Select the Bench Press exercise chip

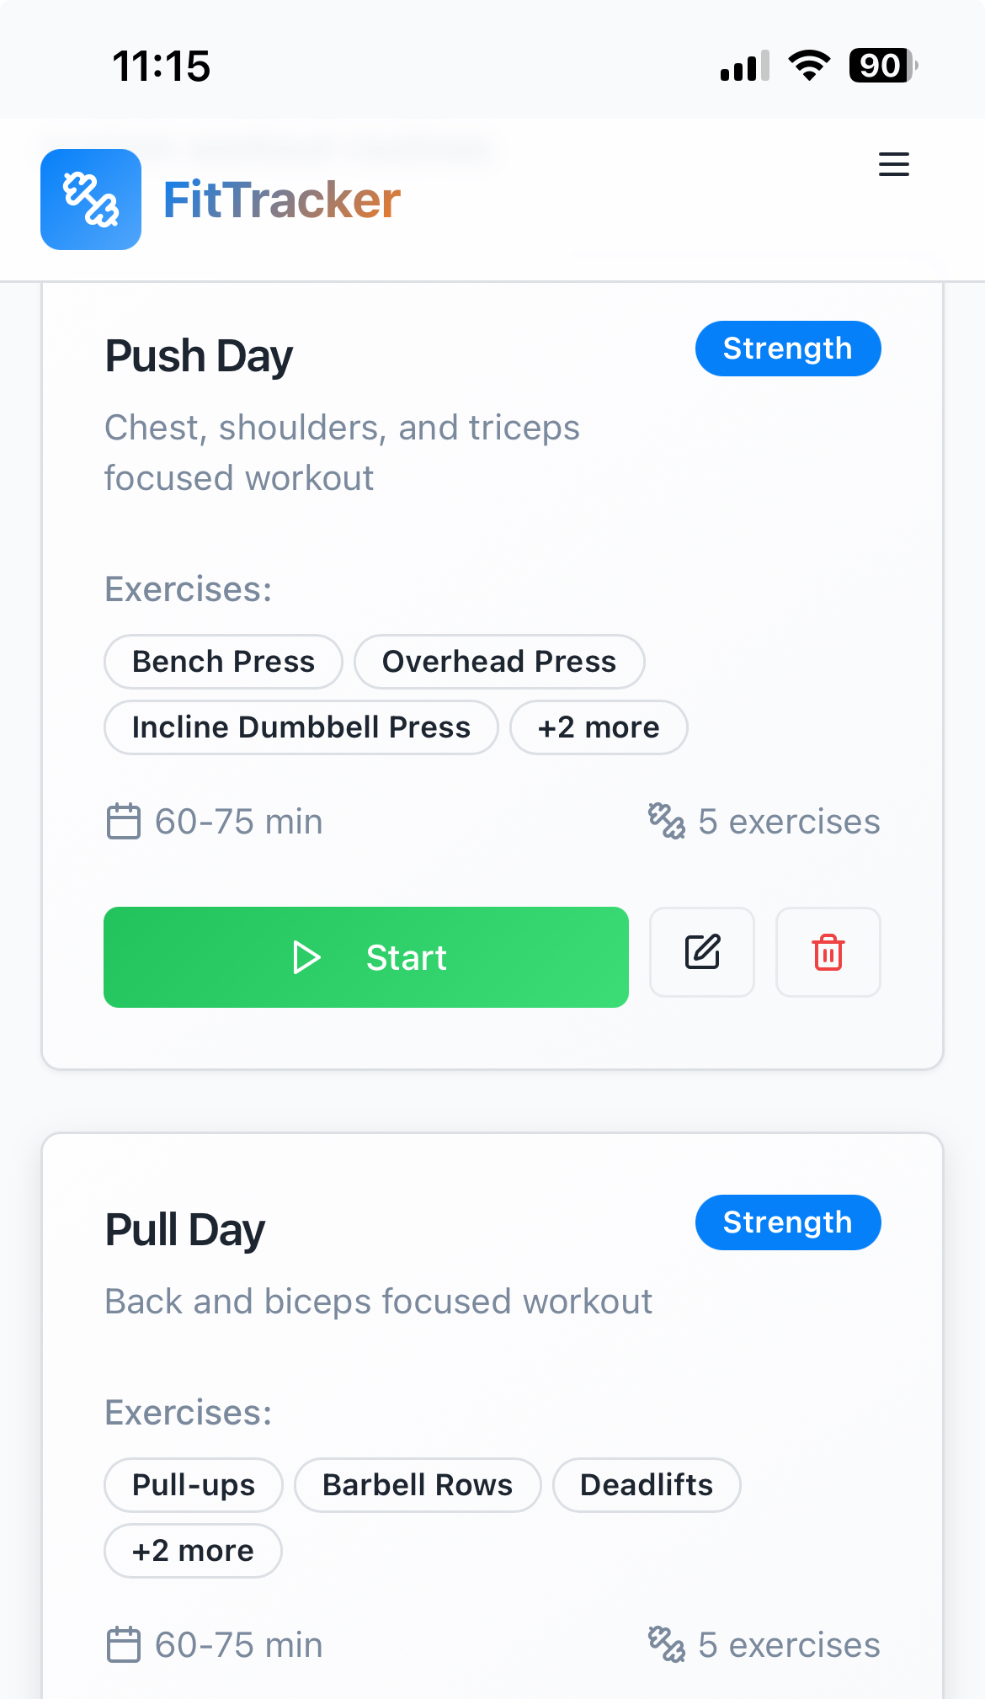(x=223, y=662)
